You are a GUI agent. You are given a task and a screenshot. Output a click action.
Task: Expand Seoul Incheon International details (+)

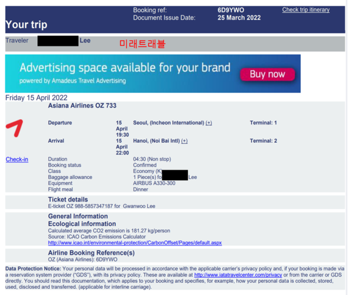tap(209, 123)
